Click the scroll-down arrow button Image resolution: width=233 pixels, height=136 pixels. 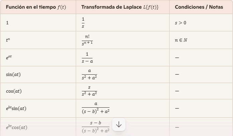(x=119, y=124)
